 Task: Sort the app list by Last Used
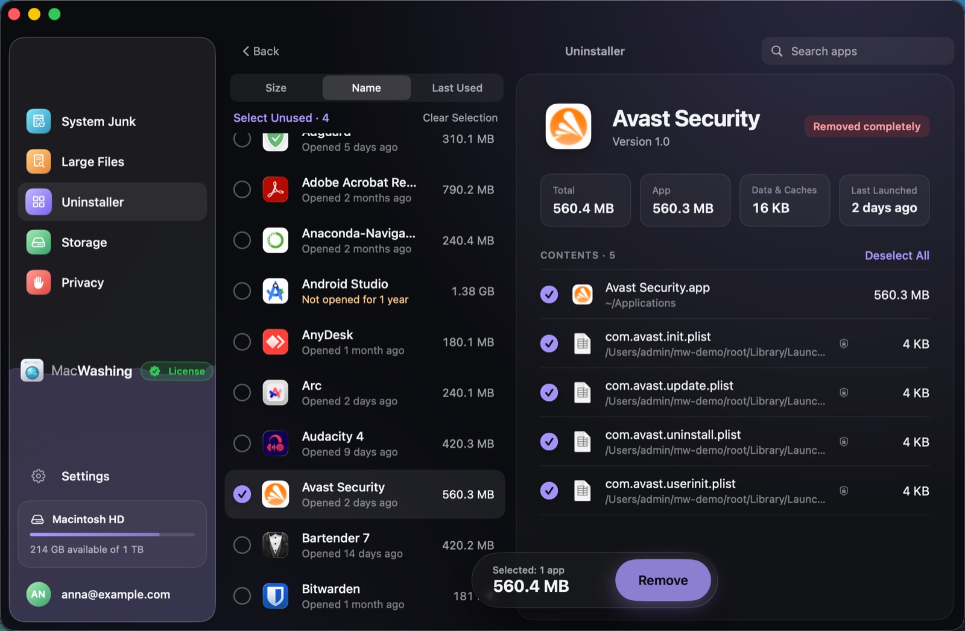point(457,88)
